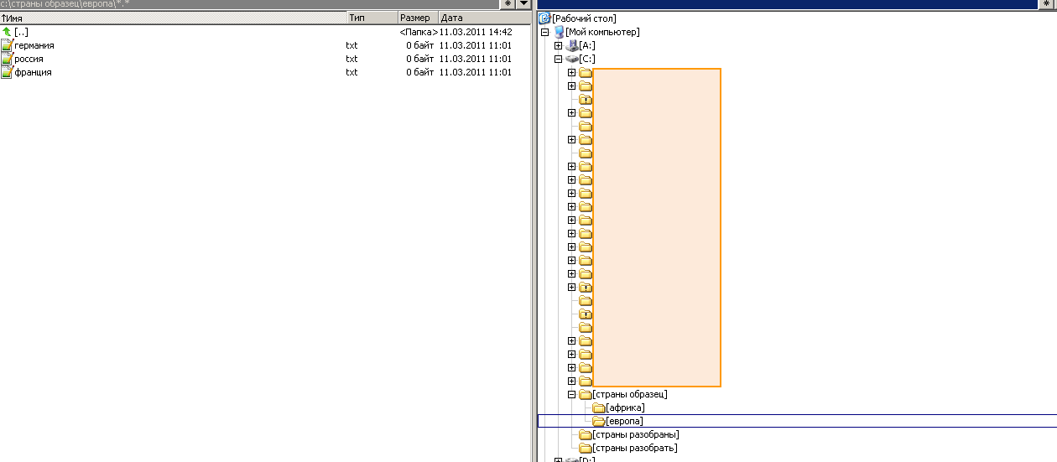Click 0 байт size of германия
1057x462 pixels.
click(420, 45)
